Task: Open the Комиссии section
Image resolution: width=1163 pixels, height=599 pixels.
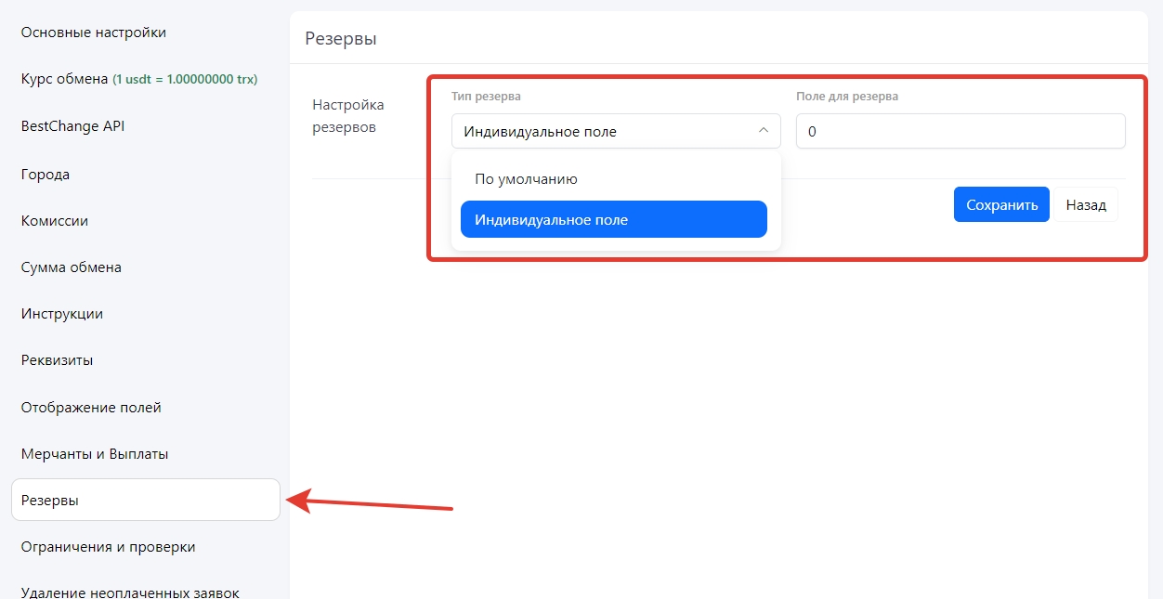Action: [x=55, y=221]
